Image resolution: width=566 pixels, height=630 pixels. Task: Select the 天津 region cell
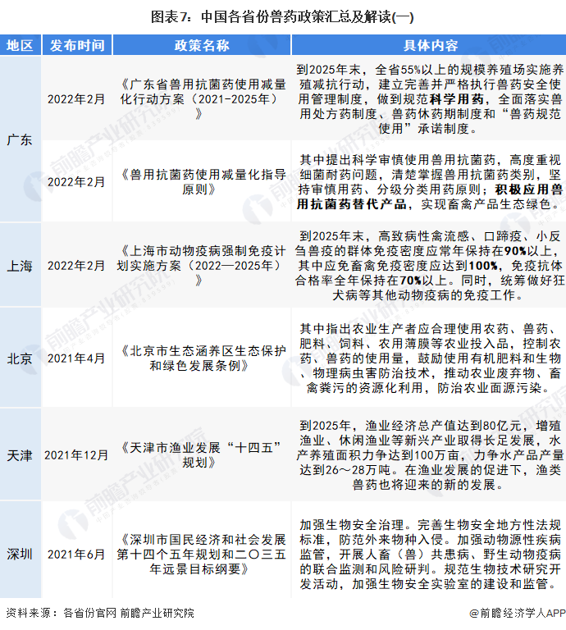pos(20,454)
